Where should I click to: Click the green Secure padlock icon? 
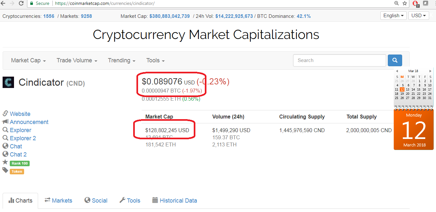coord(32,3)
